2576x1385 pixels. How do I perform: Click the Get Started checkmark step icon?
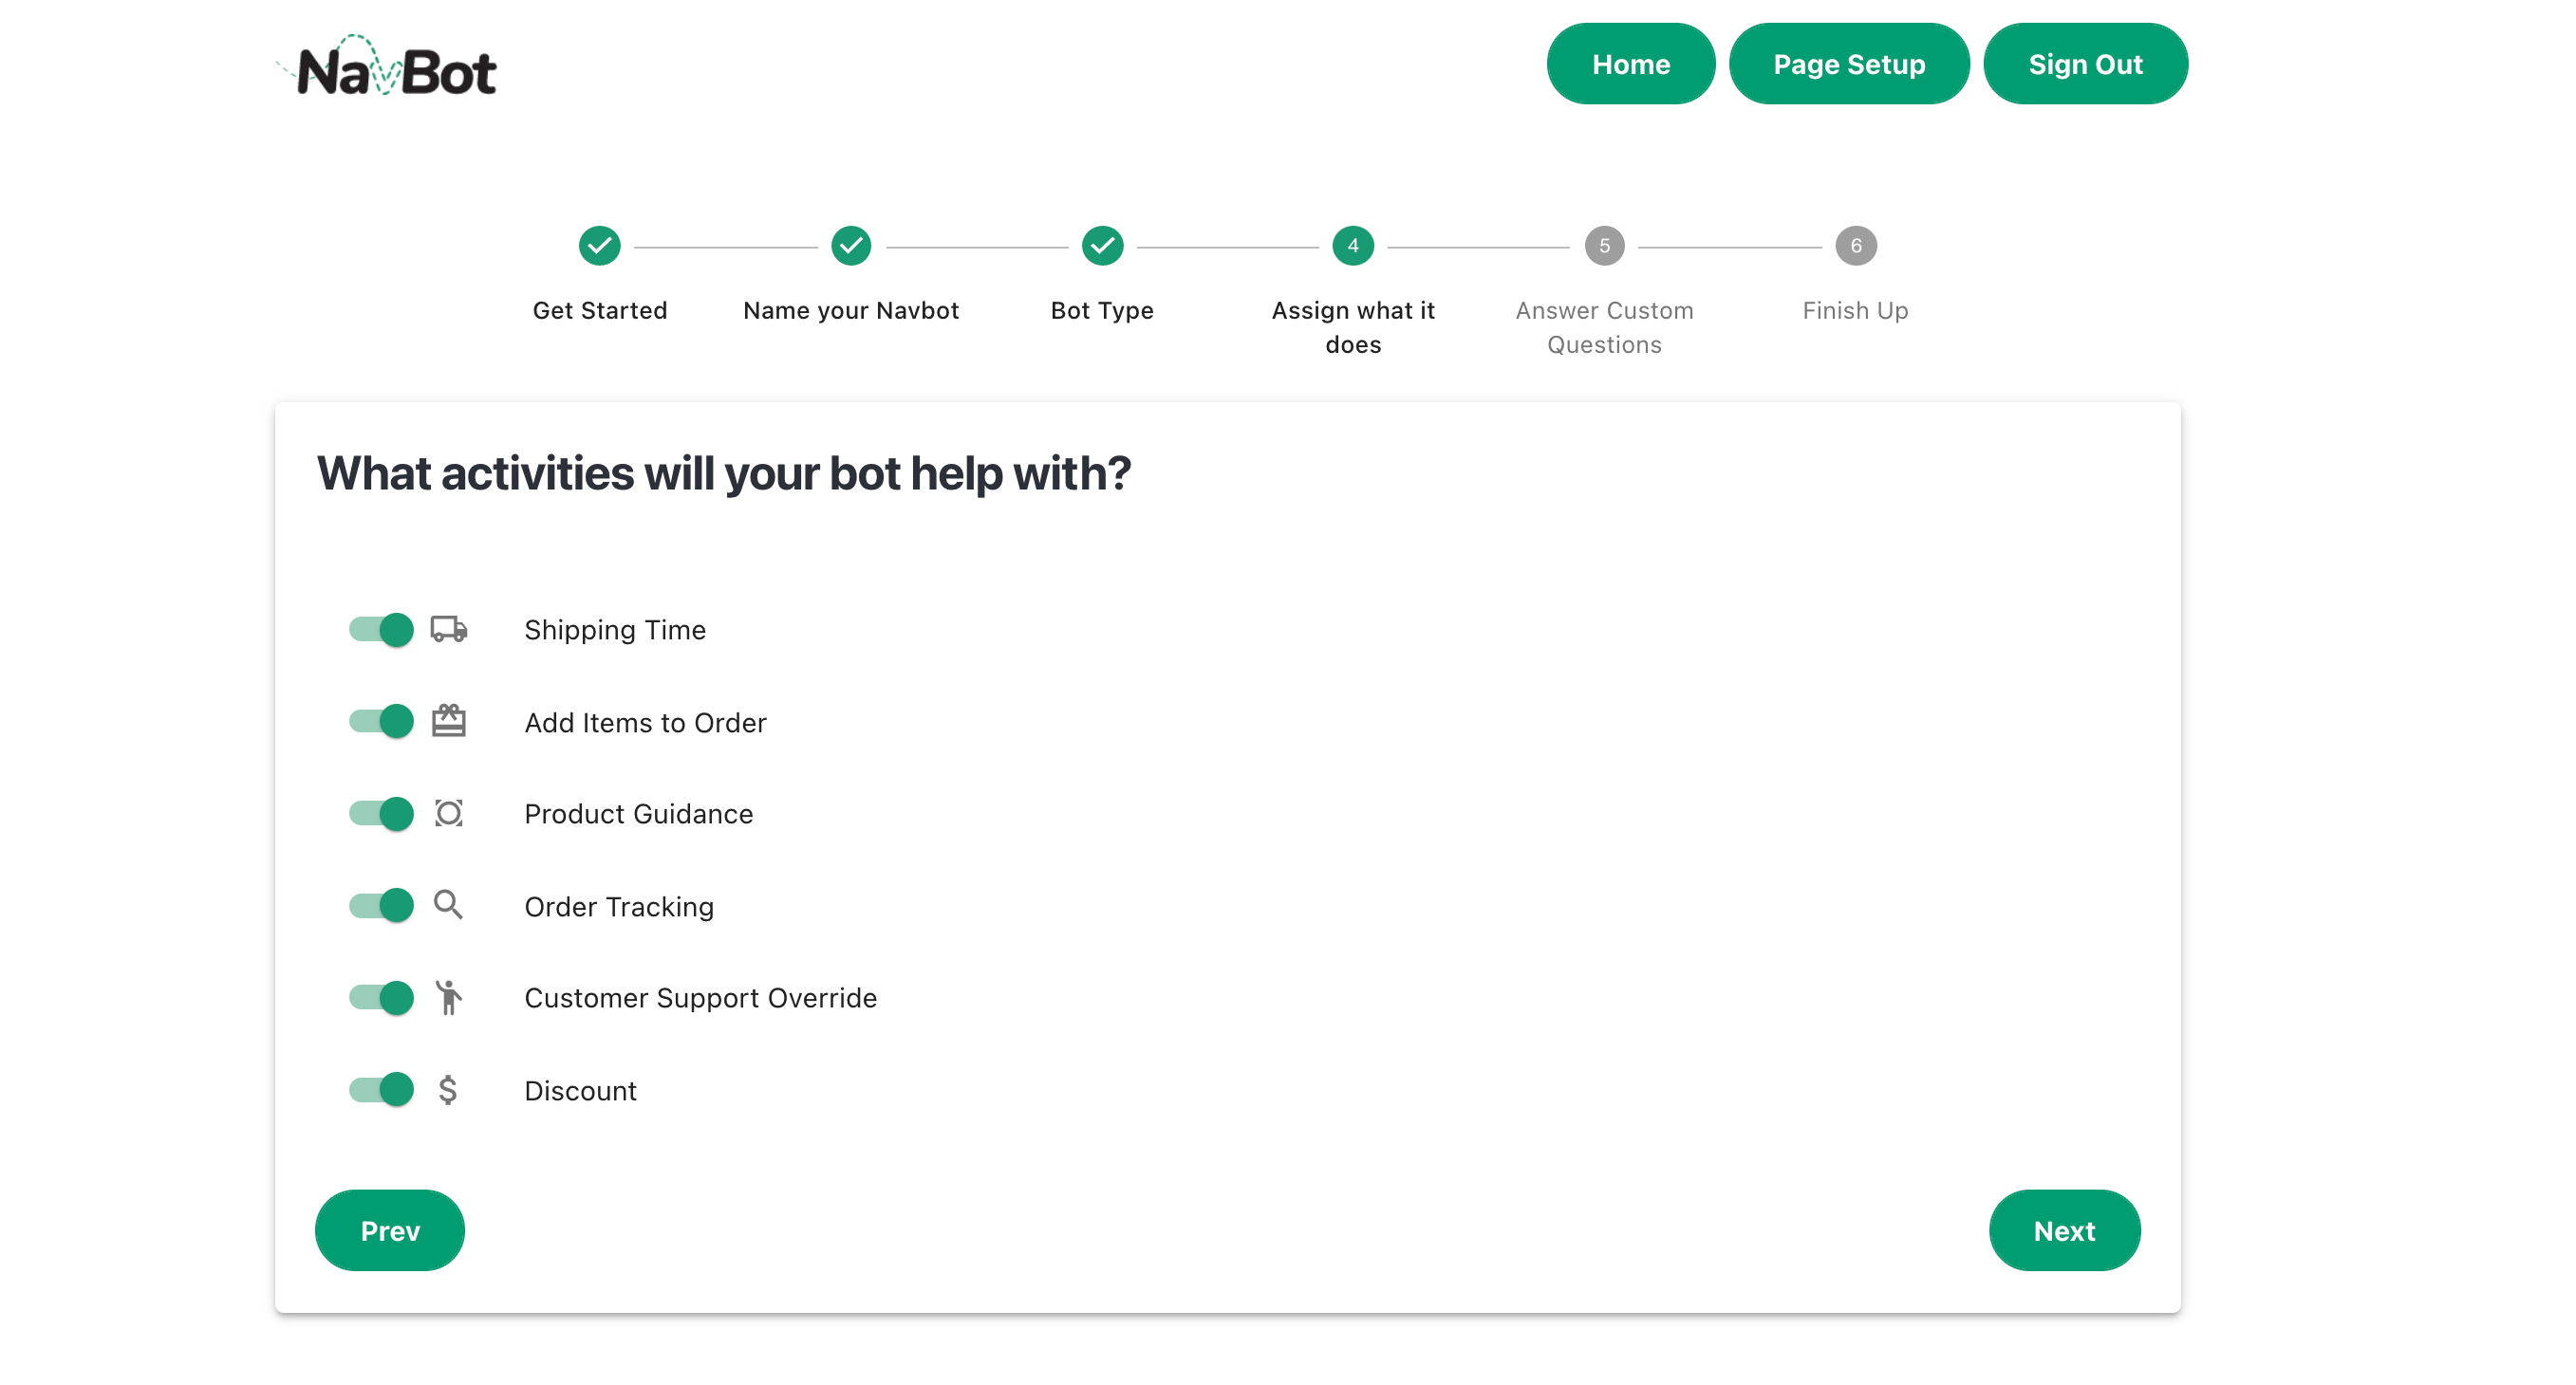(599, 246)
